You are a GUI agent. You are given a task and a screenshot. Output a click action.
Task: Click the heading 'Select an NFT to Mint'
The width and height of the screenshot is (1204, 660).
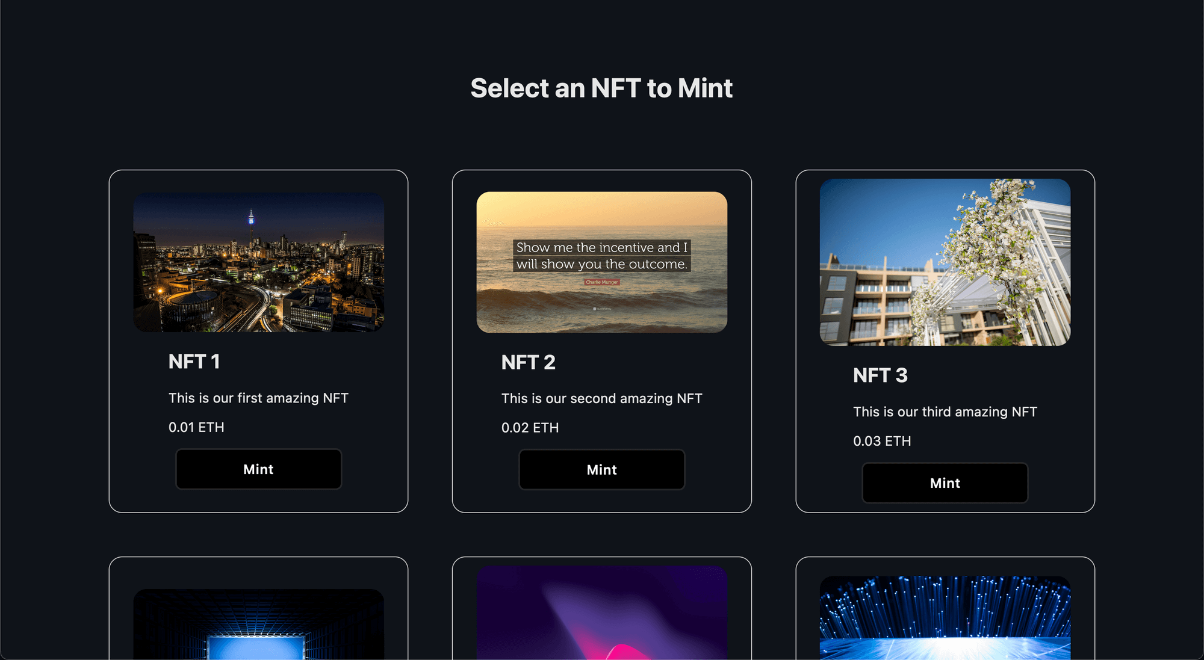click(x=601, y=88)
